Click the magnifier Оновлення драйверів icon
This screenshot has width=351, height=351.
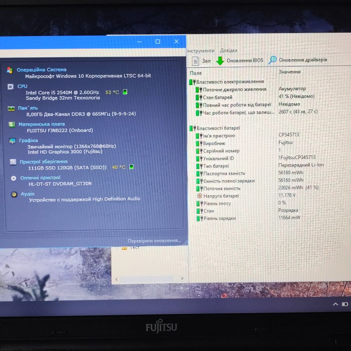click(x=273, y=60)
